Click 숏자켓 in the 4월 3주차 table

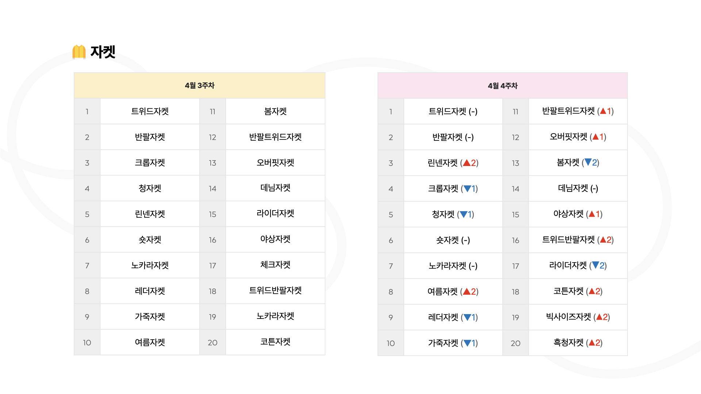(x=150, y=240)
